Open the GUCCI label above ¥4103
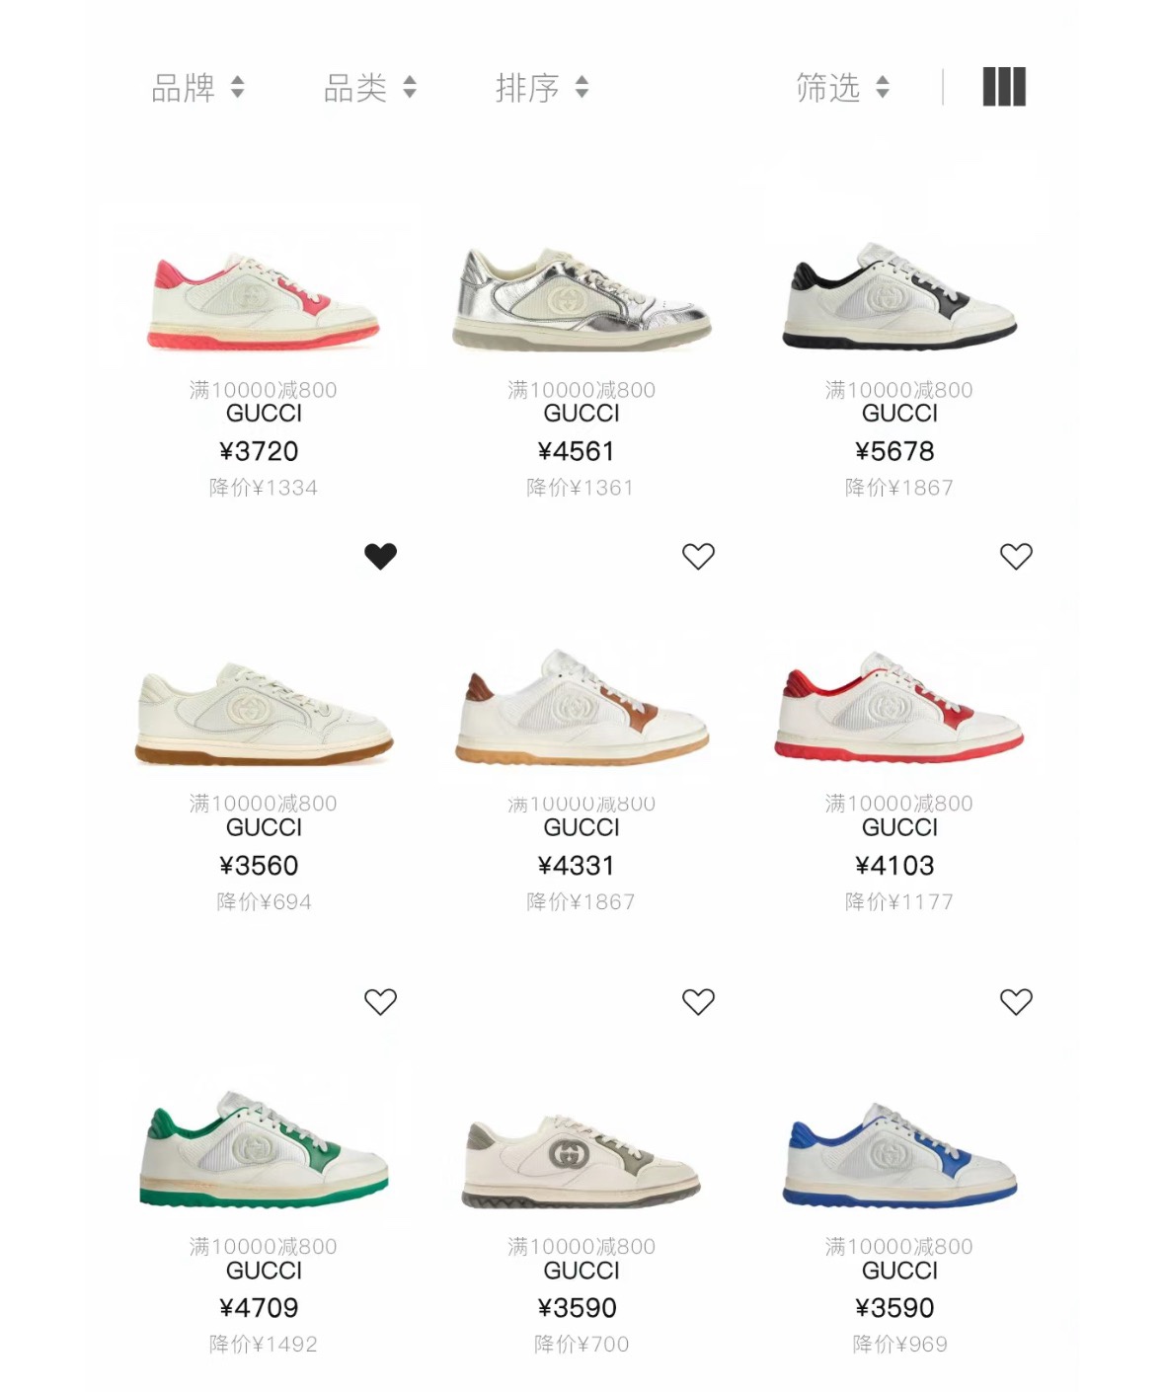This screenshot has height=1392, width=1164. [x=899, y=827]
